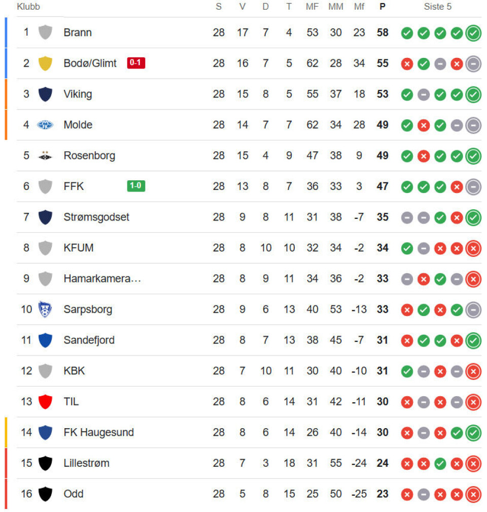Click the Siste 5 column header

[x=437, y=7]
